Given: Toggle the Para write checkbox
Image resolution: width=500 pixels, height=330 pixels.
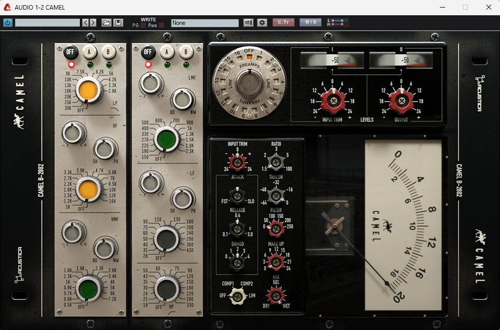Looking at the screenshot, I should point(162,25).
